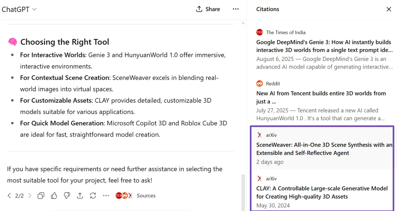Give the response a thumbs up
Viewport: 397px width, 211px height.
54,196
